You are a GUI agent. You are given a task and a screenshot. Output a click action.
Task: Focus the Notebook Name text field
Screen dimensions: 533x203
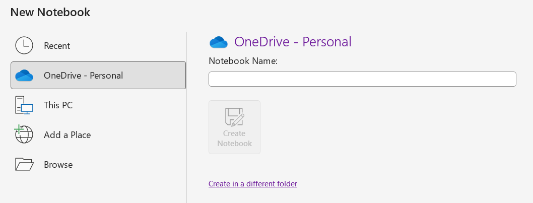pyautogui.click(x=362, y=79)
